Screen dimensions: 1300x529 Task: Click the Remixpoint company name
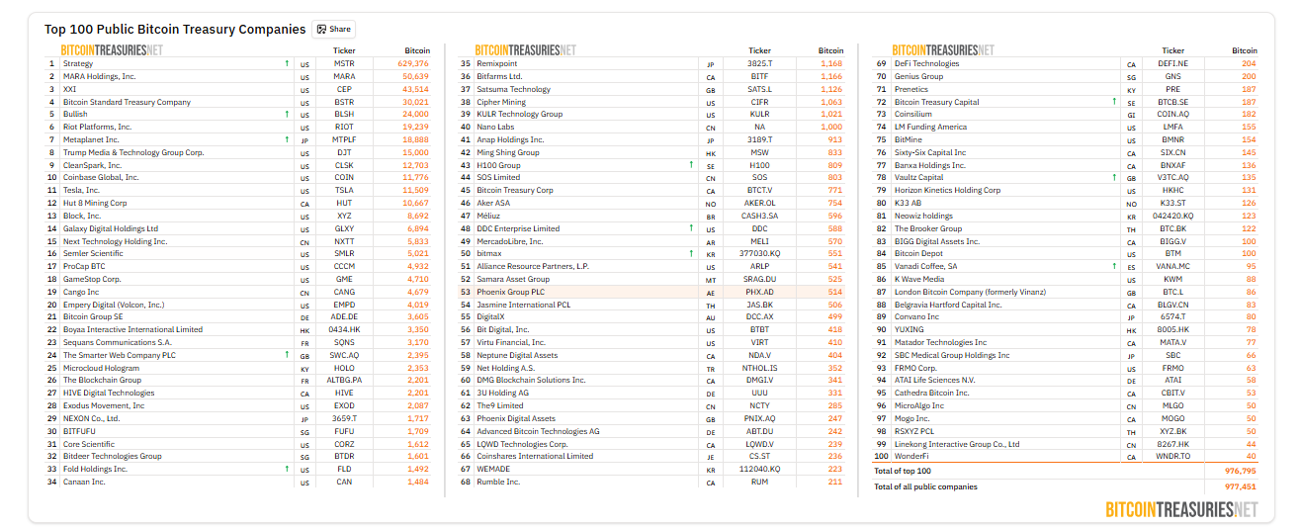pos(497,63)
